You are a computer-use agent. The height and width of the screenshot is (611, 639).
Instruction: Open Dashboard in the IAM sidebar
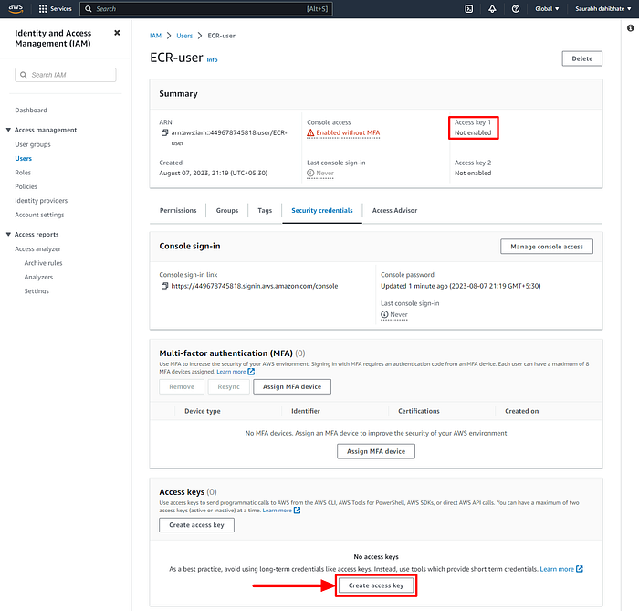click(31, 111)
